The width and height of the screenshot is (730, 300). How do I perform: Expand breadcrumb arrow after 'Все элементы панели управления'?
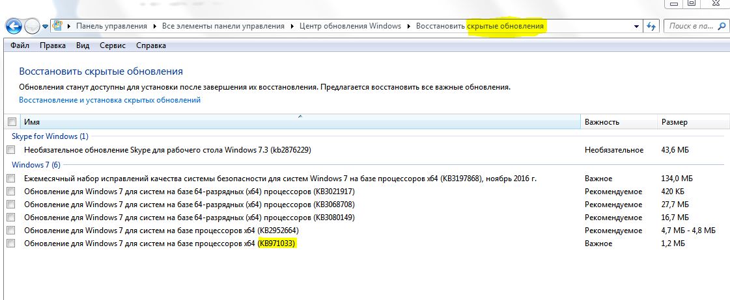(292, 27)
